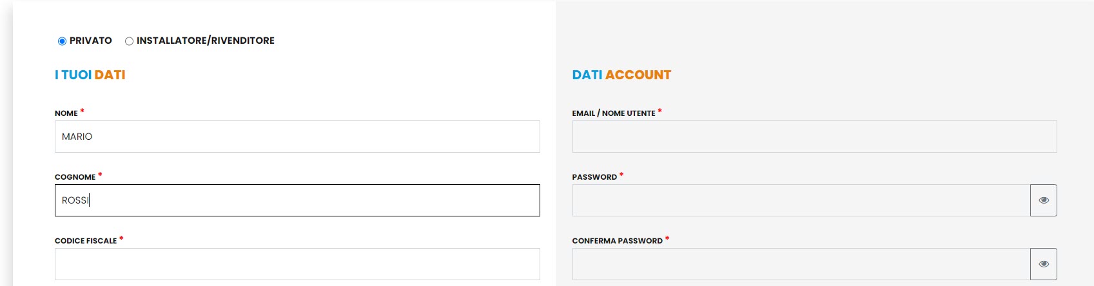
Task: Click the CONFERMA PASSWORD label
Action: (617, 241)
